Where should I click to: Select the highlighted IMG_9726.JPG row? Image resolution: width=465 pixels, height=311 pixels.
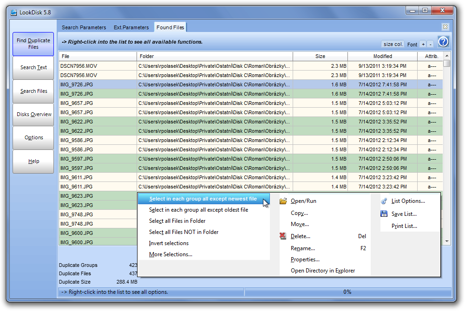point(250,84)
